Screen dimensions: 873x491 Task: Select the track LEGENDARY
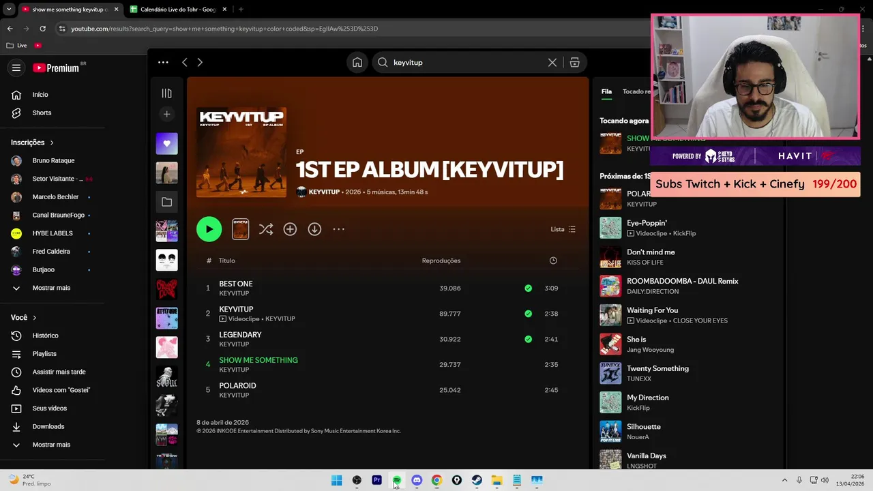click(240, 335)
